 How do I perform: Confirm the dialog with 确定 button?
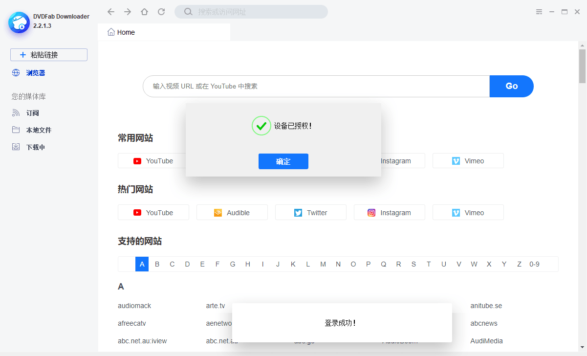point(283,161)
